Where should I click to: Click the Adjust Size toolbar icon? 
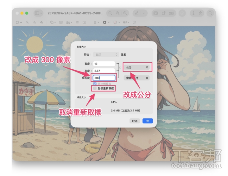pyautogui.click(x=84, y=22)
